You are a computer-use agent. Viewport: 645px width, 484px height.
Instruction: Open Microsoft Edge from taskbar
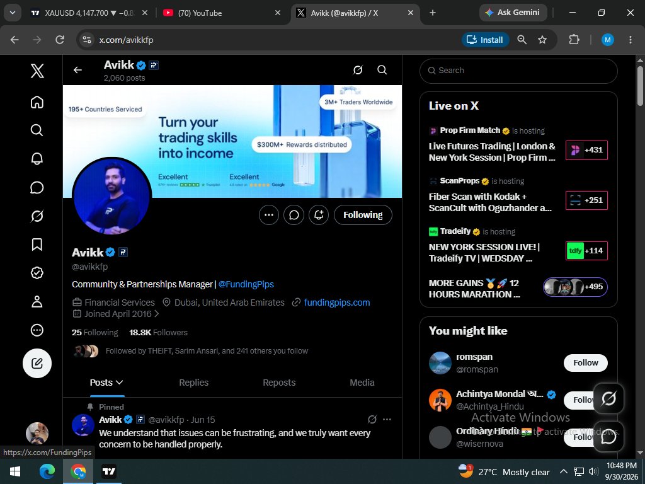coord(47,471)
